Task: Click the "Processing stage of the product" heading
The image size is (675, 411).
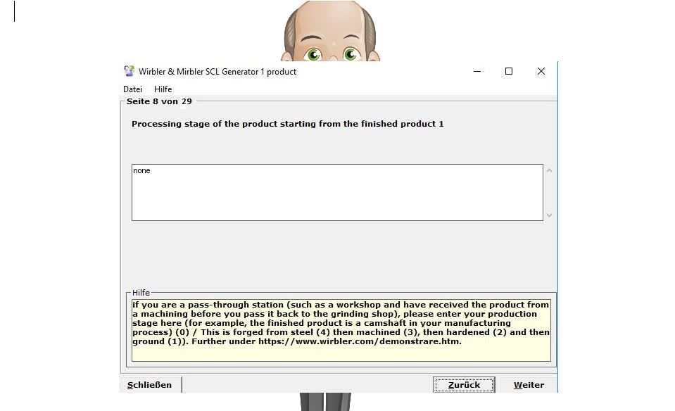Action: pyautogui.click(x=287, y=124)
